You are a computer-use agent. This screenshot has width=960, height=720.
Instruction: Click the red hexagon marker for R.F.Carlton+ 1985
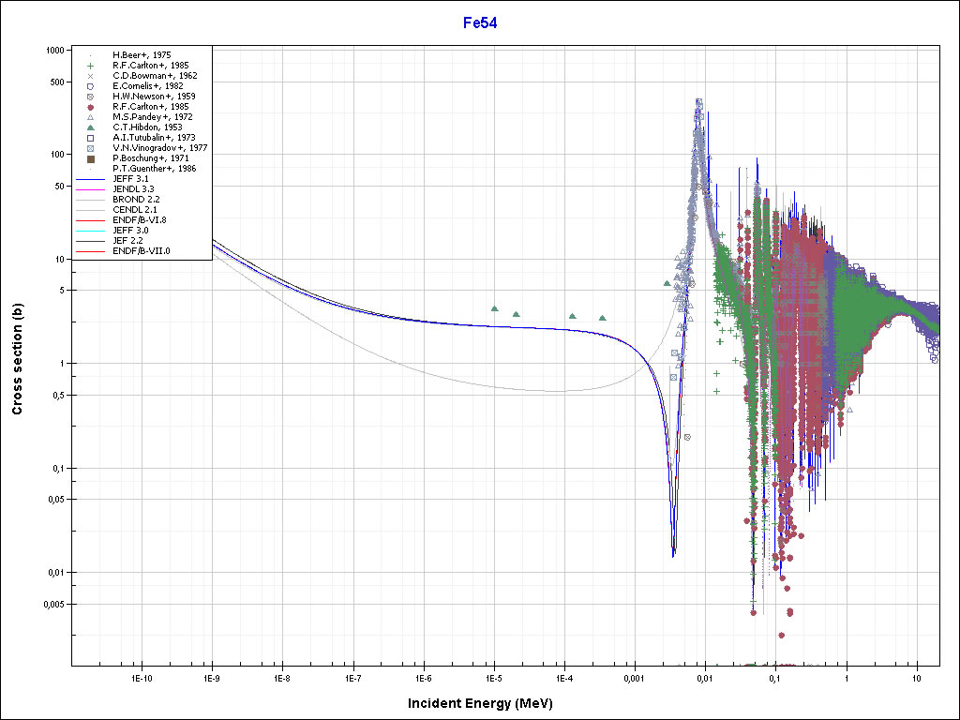pyautogui.click(x=91, y=107)
